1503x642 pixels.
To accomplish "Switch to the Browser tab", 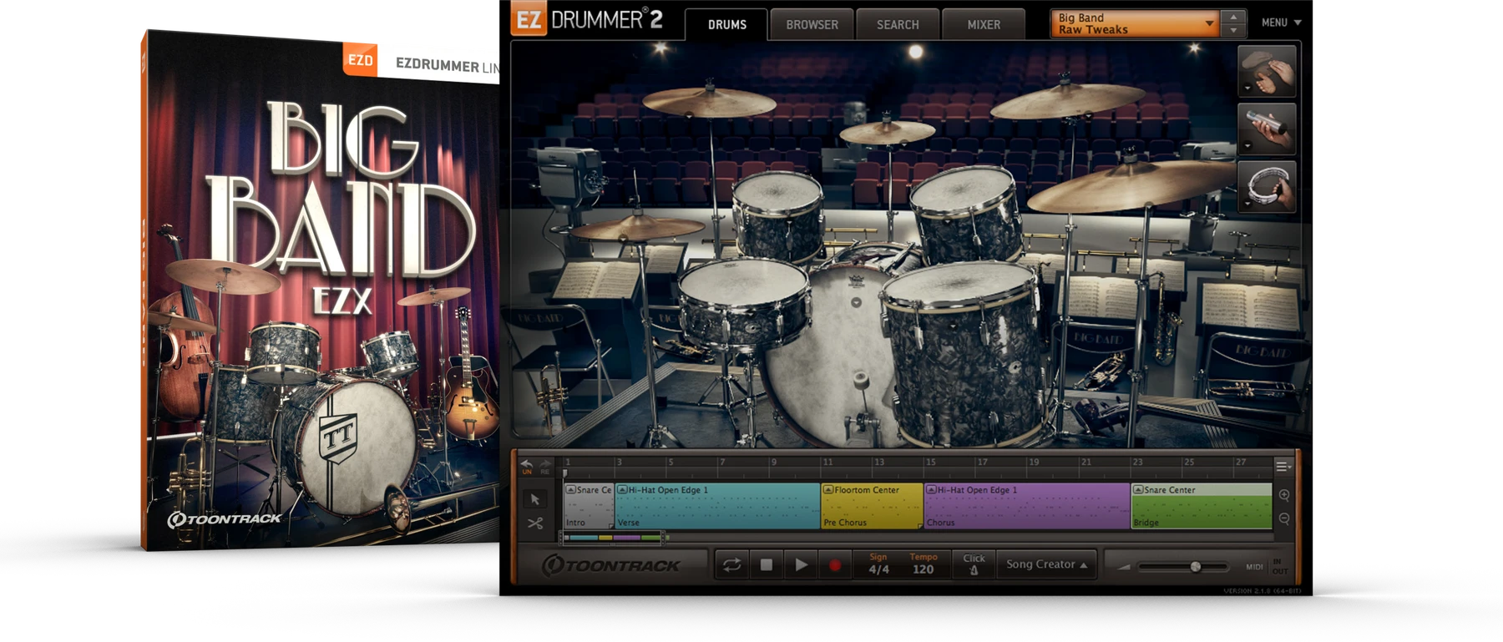I will [812, 24].
